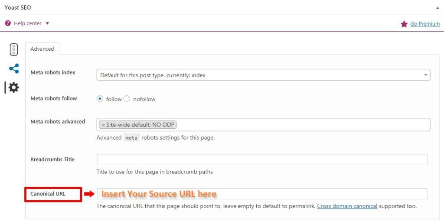Focus the Breadcrumbs Title input field
444x222 pixels.
262,160
